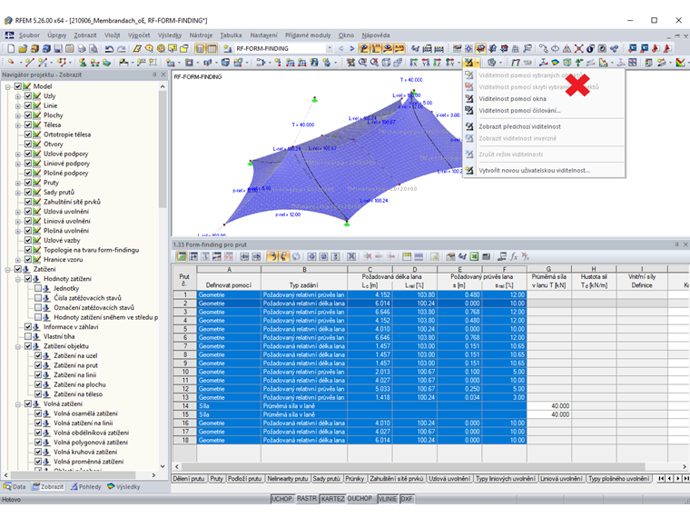Click the zoom magnifier icon in the toolbar

point(362,63)
